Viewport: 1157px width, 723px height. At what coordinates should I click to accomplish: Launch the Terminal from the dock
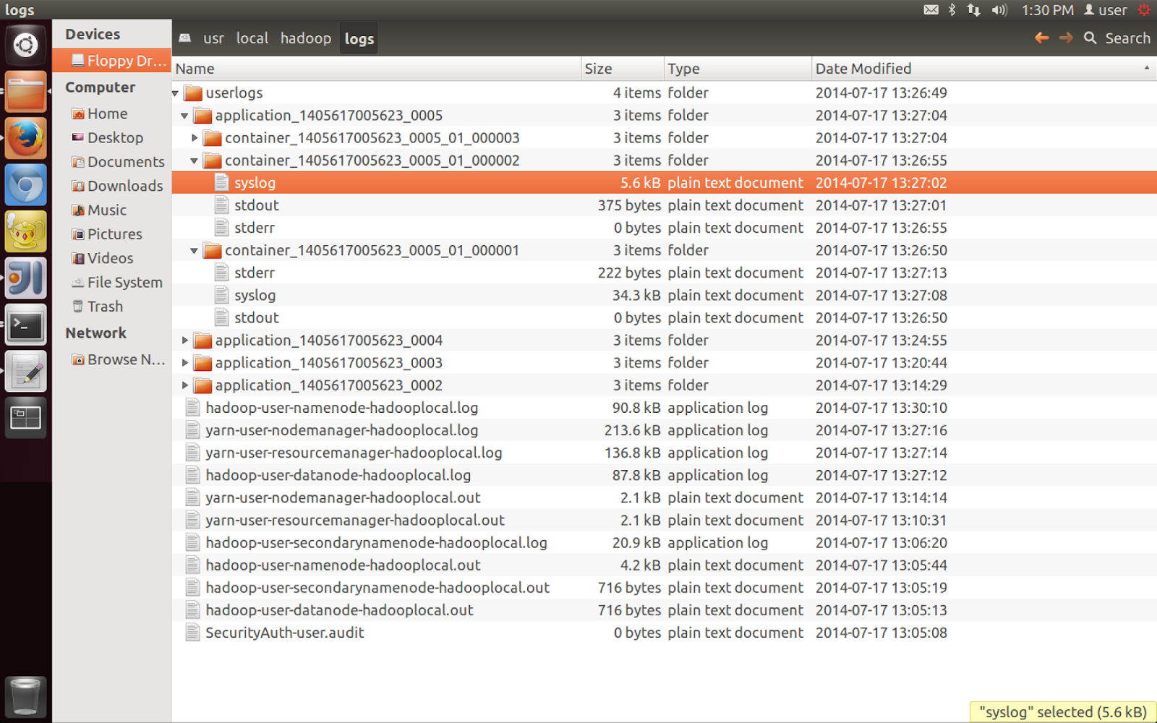(x=25, y=325)
